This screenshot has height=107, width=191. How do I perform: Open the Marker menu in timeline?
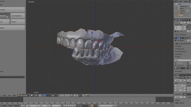[5, 106]
